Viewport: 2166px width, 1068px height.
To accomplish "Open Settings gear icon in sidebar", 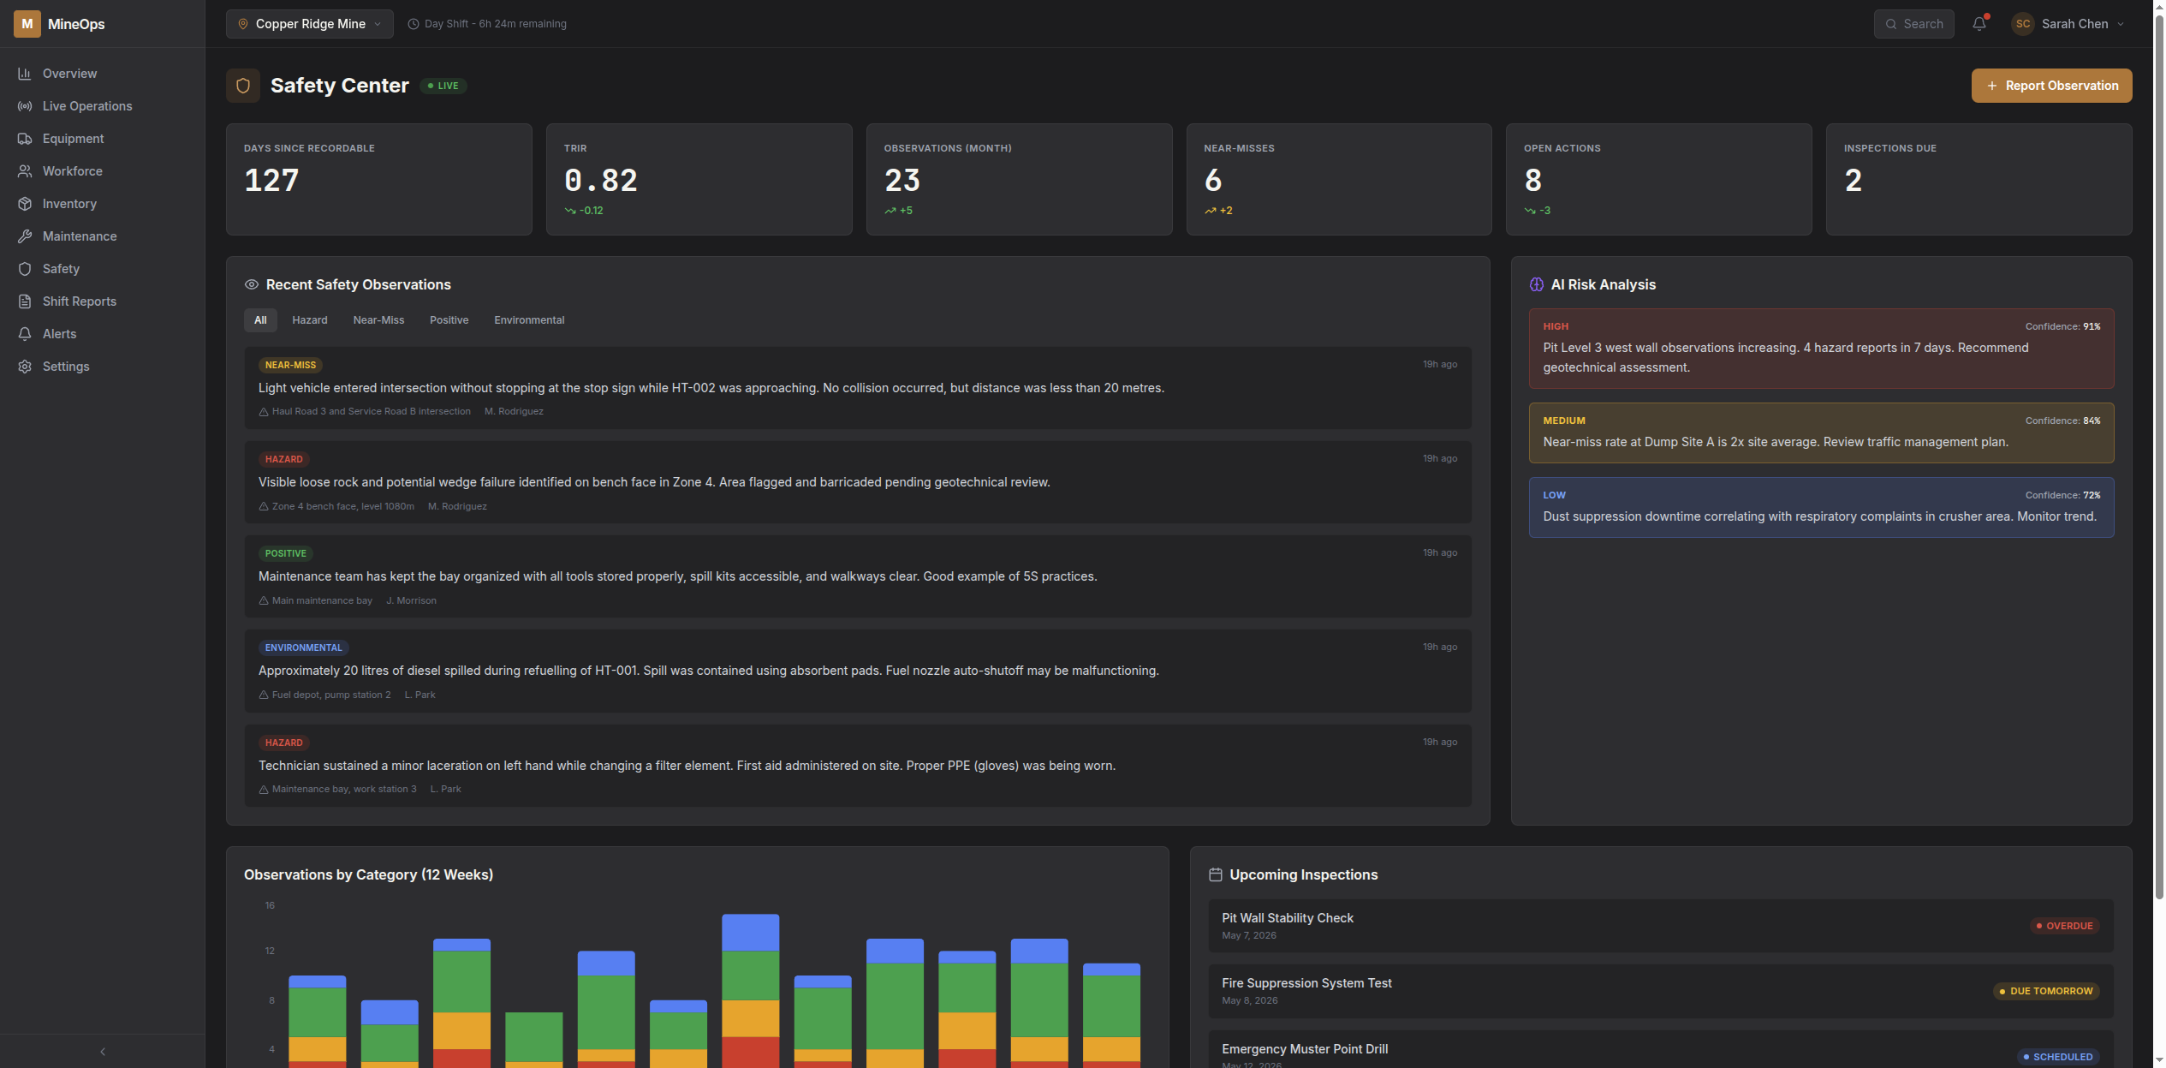I will [x=25, y=367].
